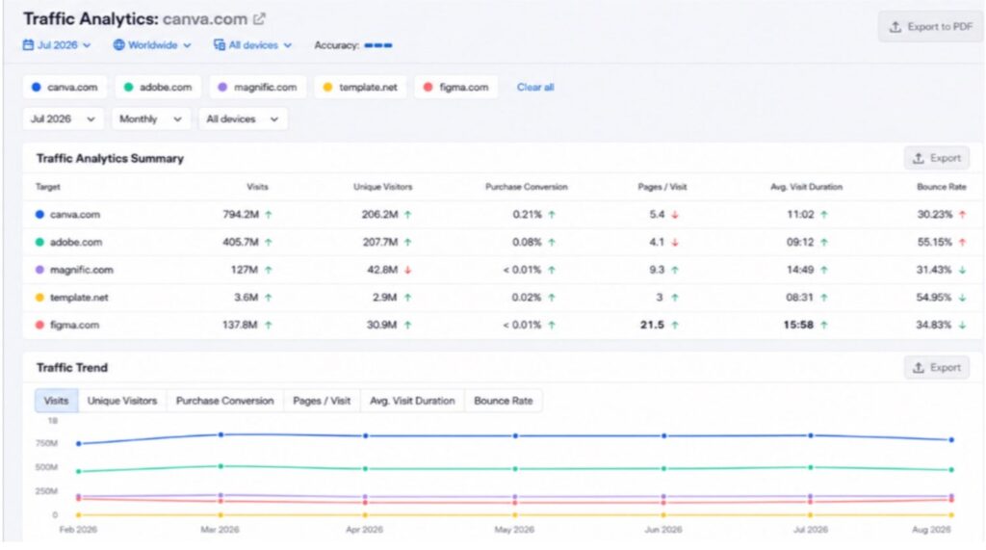Click the 55.15% bounce rate value
Image resolution: width=986 pixels, height=550 pixels.
pyautogui.click(x=934, y=243)
